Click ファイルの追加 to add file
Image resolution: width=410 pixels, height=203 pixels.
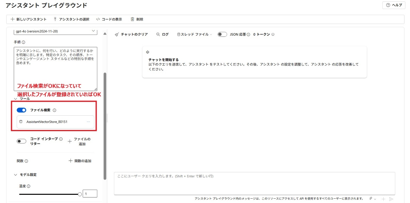(79, 141)
